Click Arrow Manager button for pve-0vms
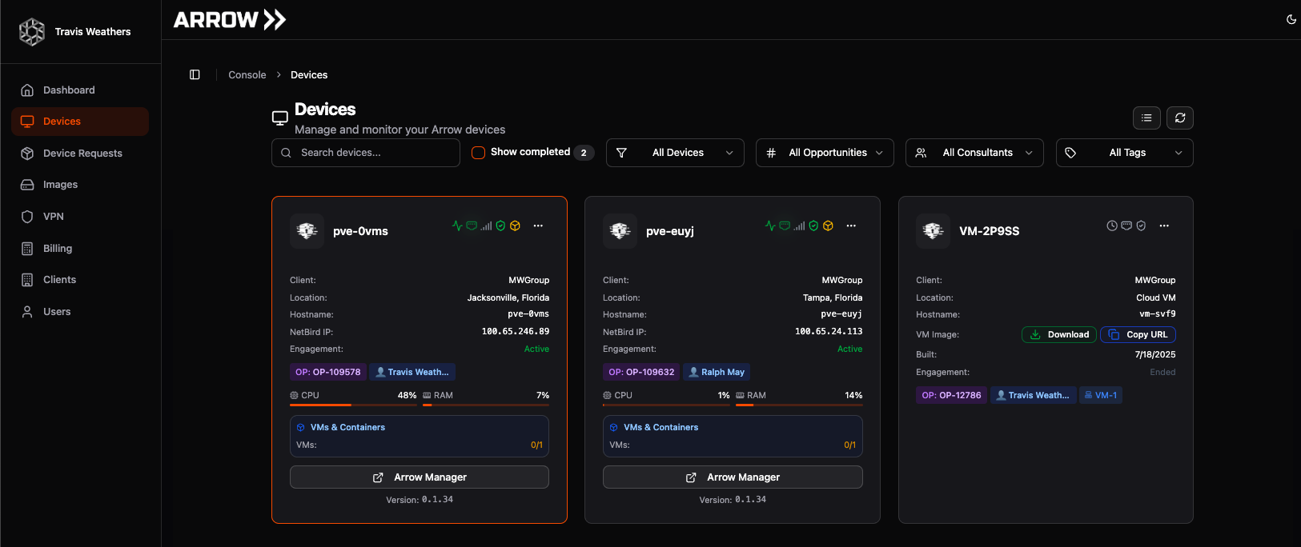The height and width of the screenshot is (547, 1301). point(420,477)
